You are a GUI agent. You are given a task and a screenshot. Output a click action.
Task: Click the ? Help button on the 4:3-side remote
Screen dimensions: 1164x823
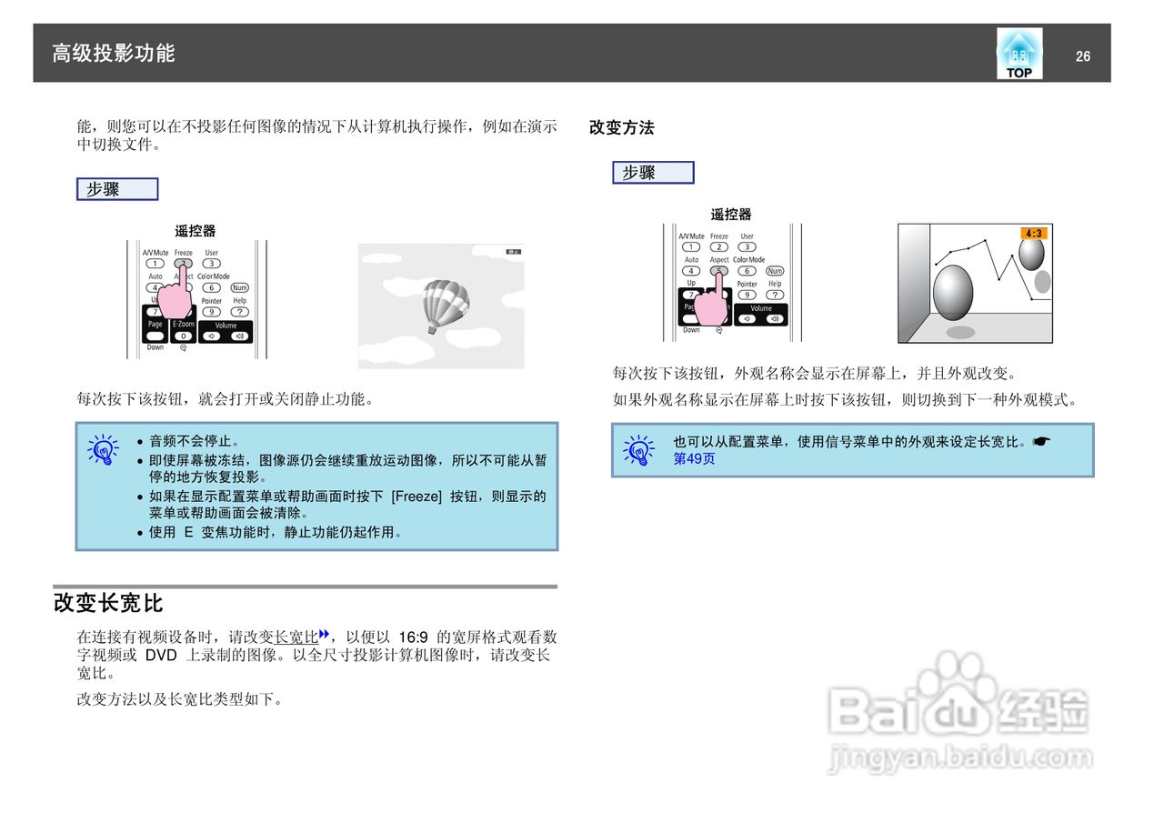click(775, 295)
